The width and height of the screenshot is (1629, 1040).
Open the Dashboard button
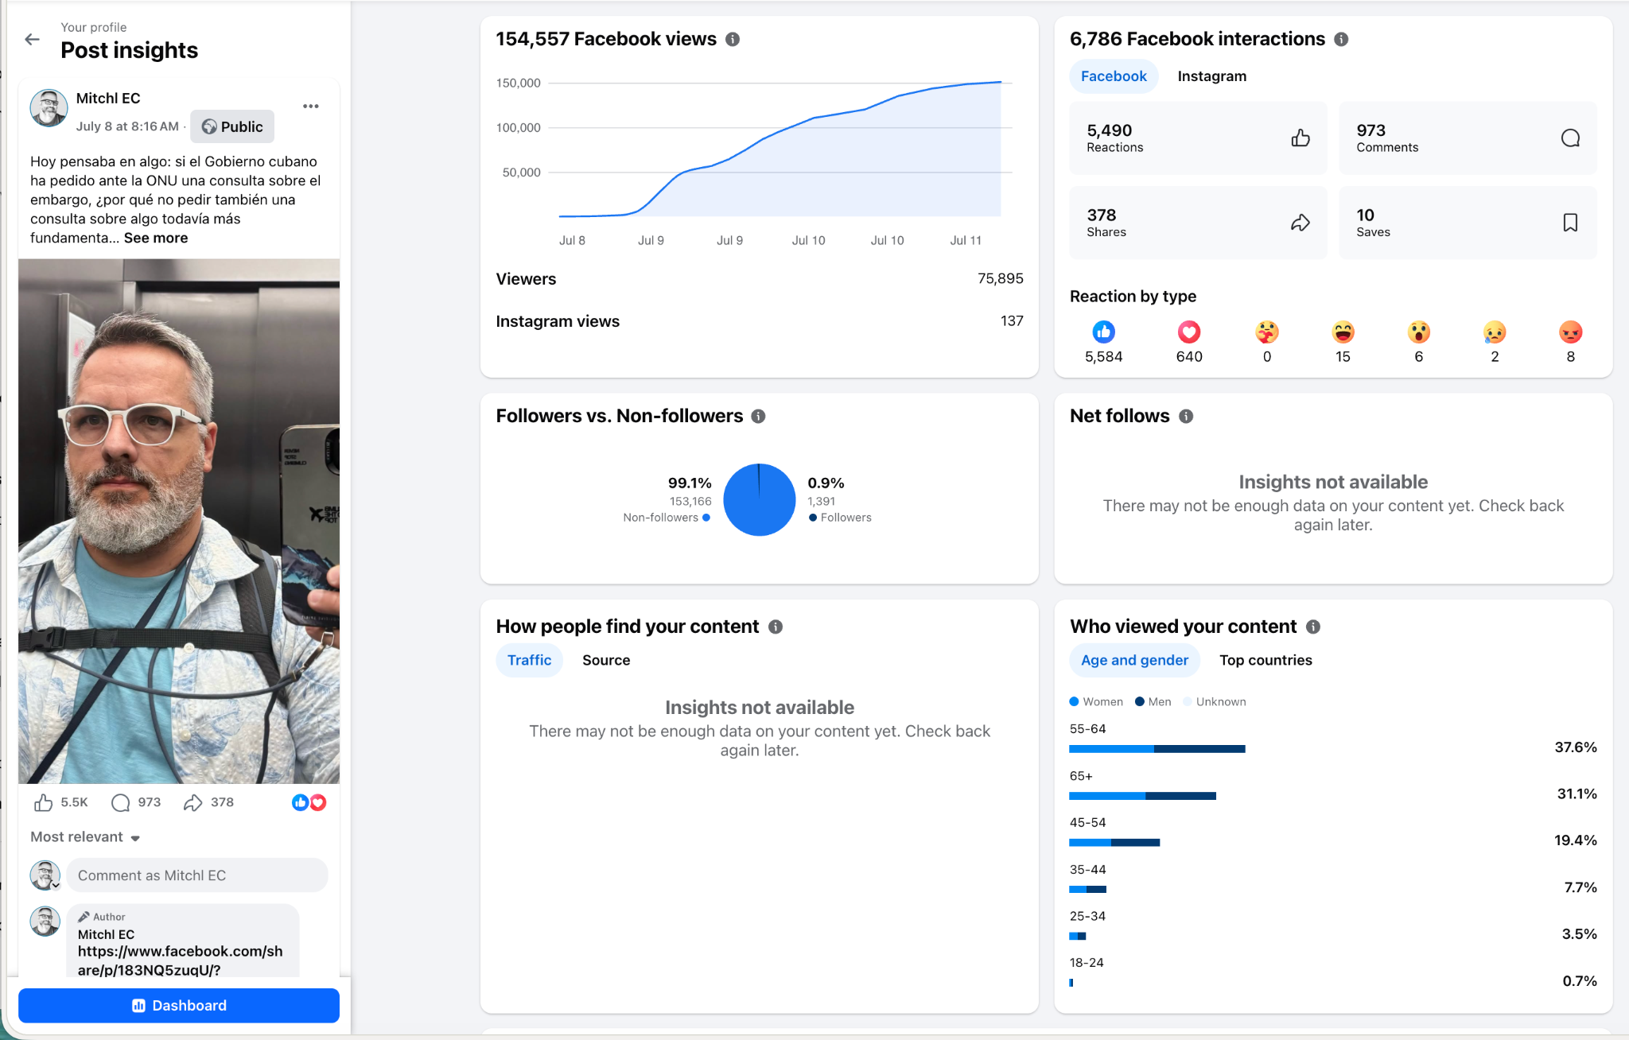pyautogui.click(x=179, y=1006)
